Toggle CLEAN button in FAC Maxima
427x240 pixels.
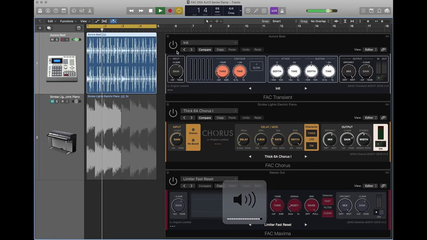pyautogui.click(x=328, y=213)
